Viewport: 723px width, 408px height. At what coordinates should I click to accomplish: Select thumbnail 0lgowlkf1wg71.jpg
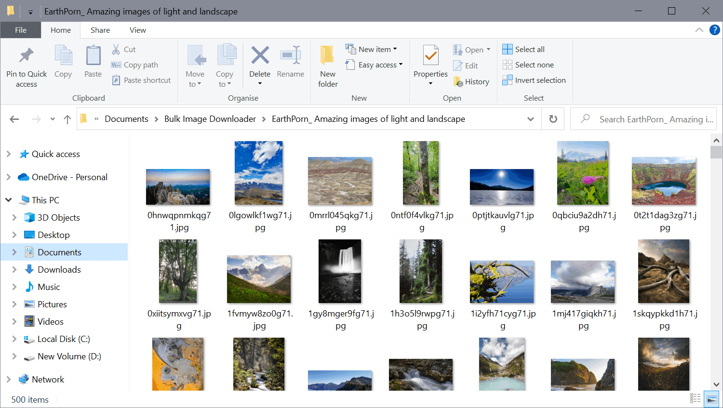pyautogui.click(x=258, y=173)
